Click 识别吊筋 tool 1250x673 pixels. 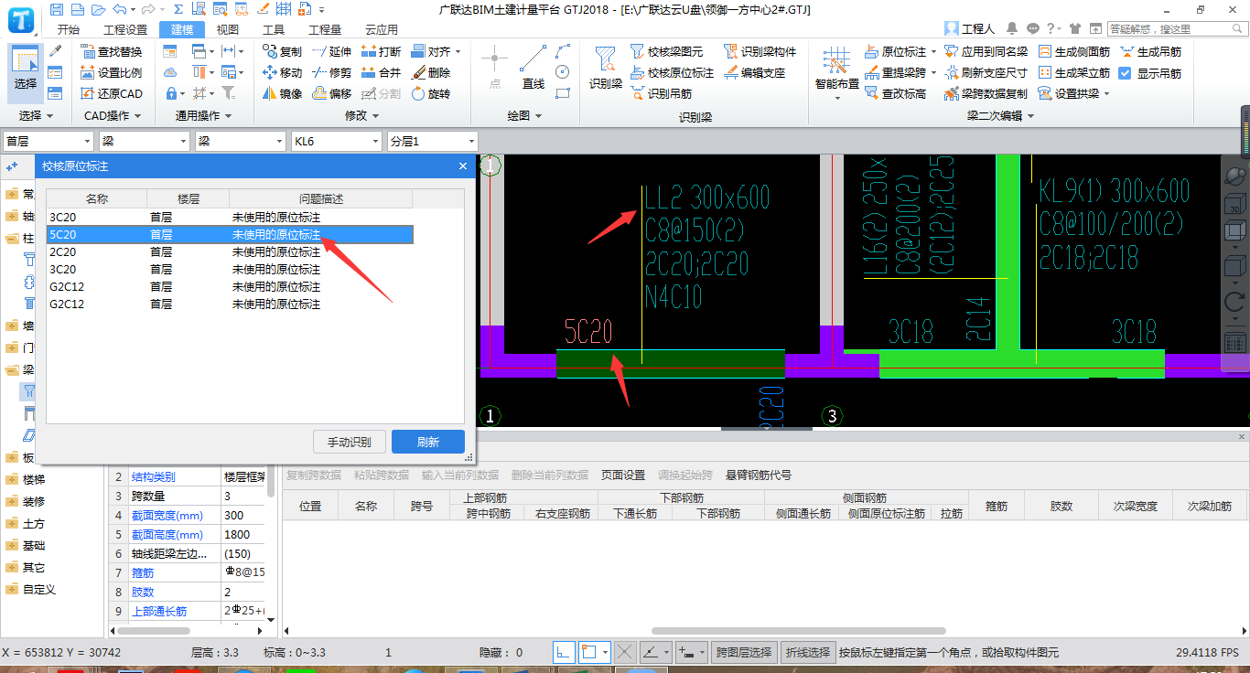662,93
